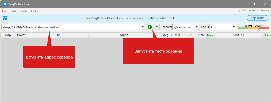Open the File menu
This screenshot has width=271, height=102.
pos(4,11)
